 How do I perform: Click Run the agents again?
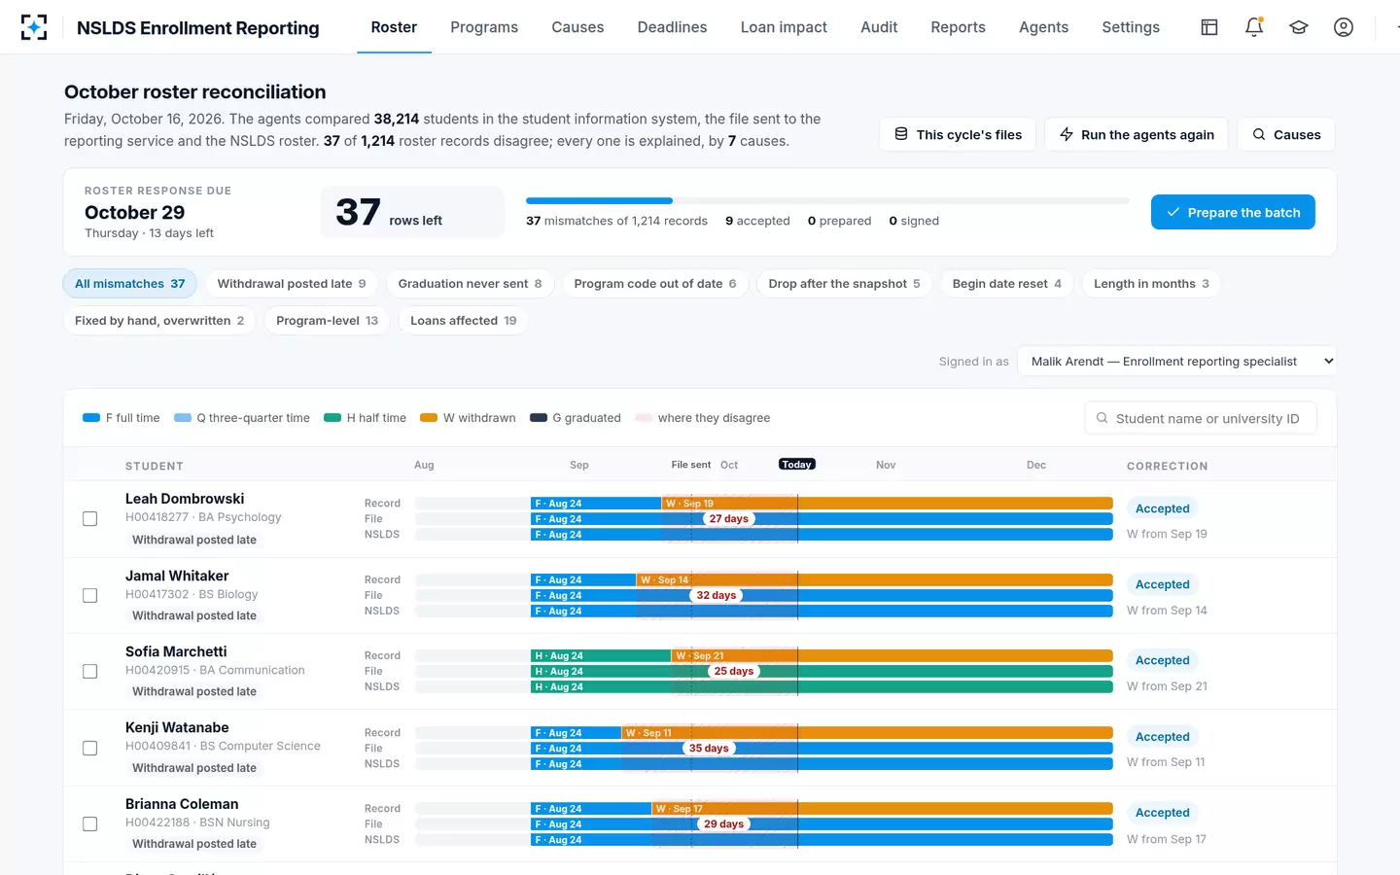1137,134
